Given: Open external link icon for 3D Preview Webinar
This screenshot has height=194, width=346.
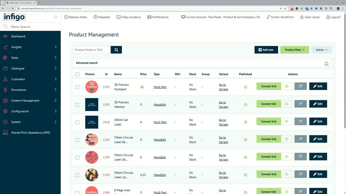Looking at the screenshot, I should [x=301, y=104].
